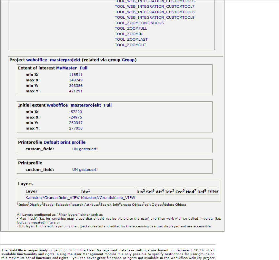Click max X value 149749
Viewport: 279px width, 260px height.
[x=75, y=80]
